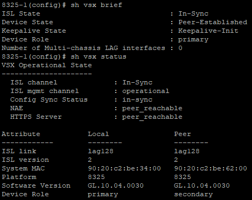Screen dimensions: 252x200
Task: Select the In-Sync value of ISL State
Action: [193, 13]
